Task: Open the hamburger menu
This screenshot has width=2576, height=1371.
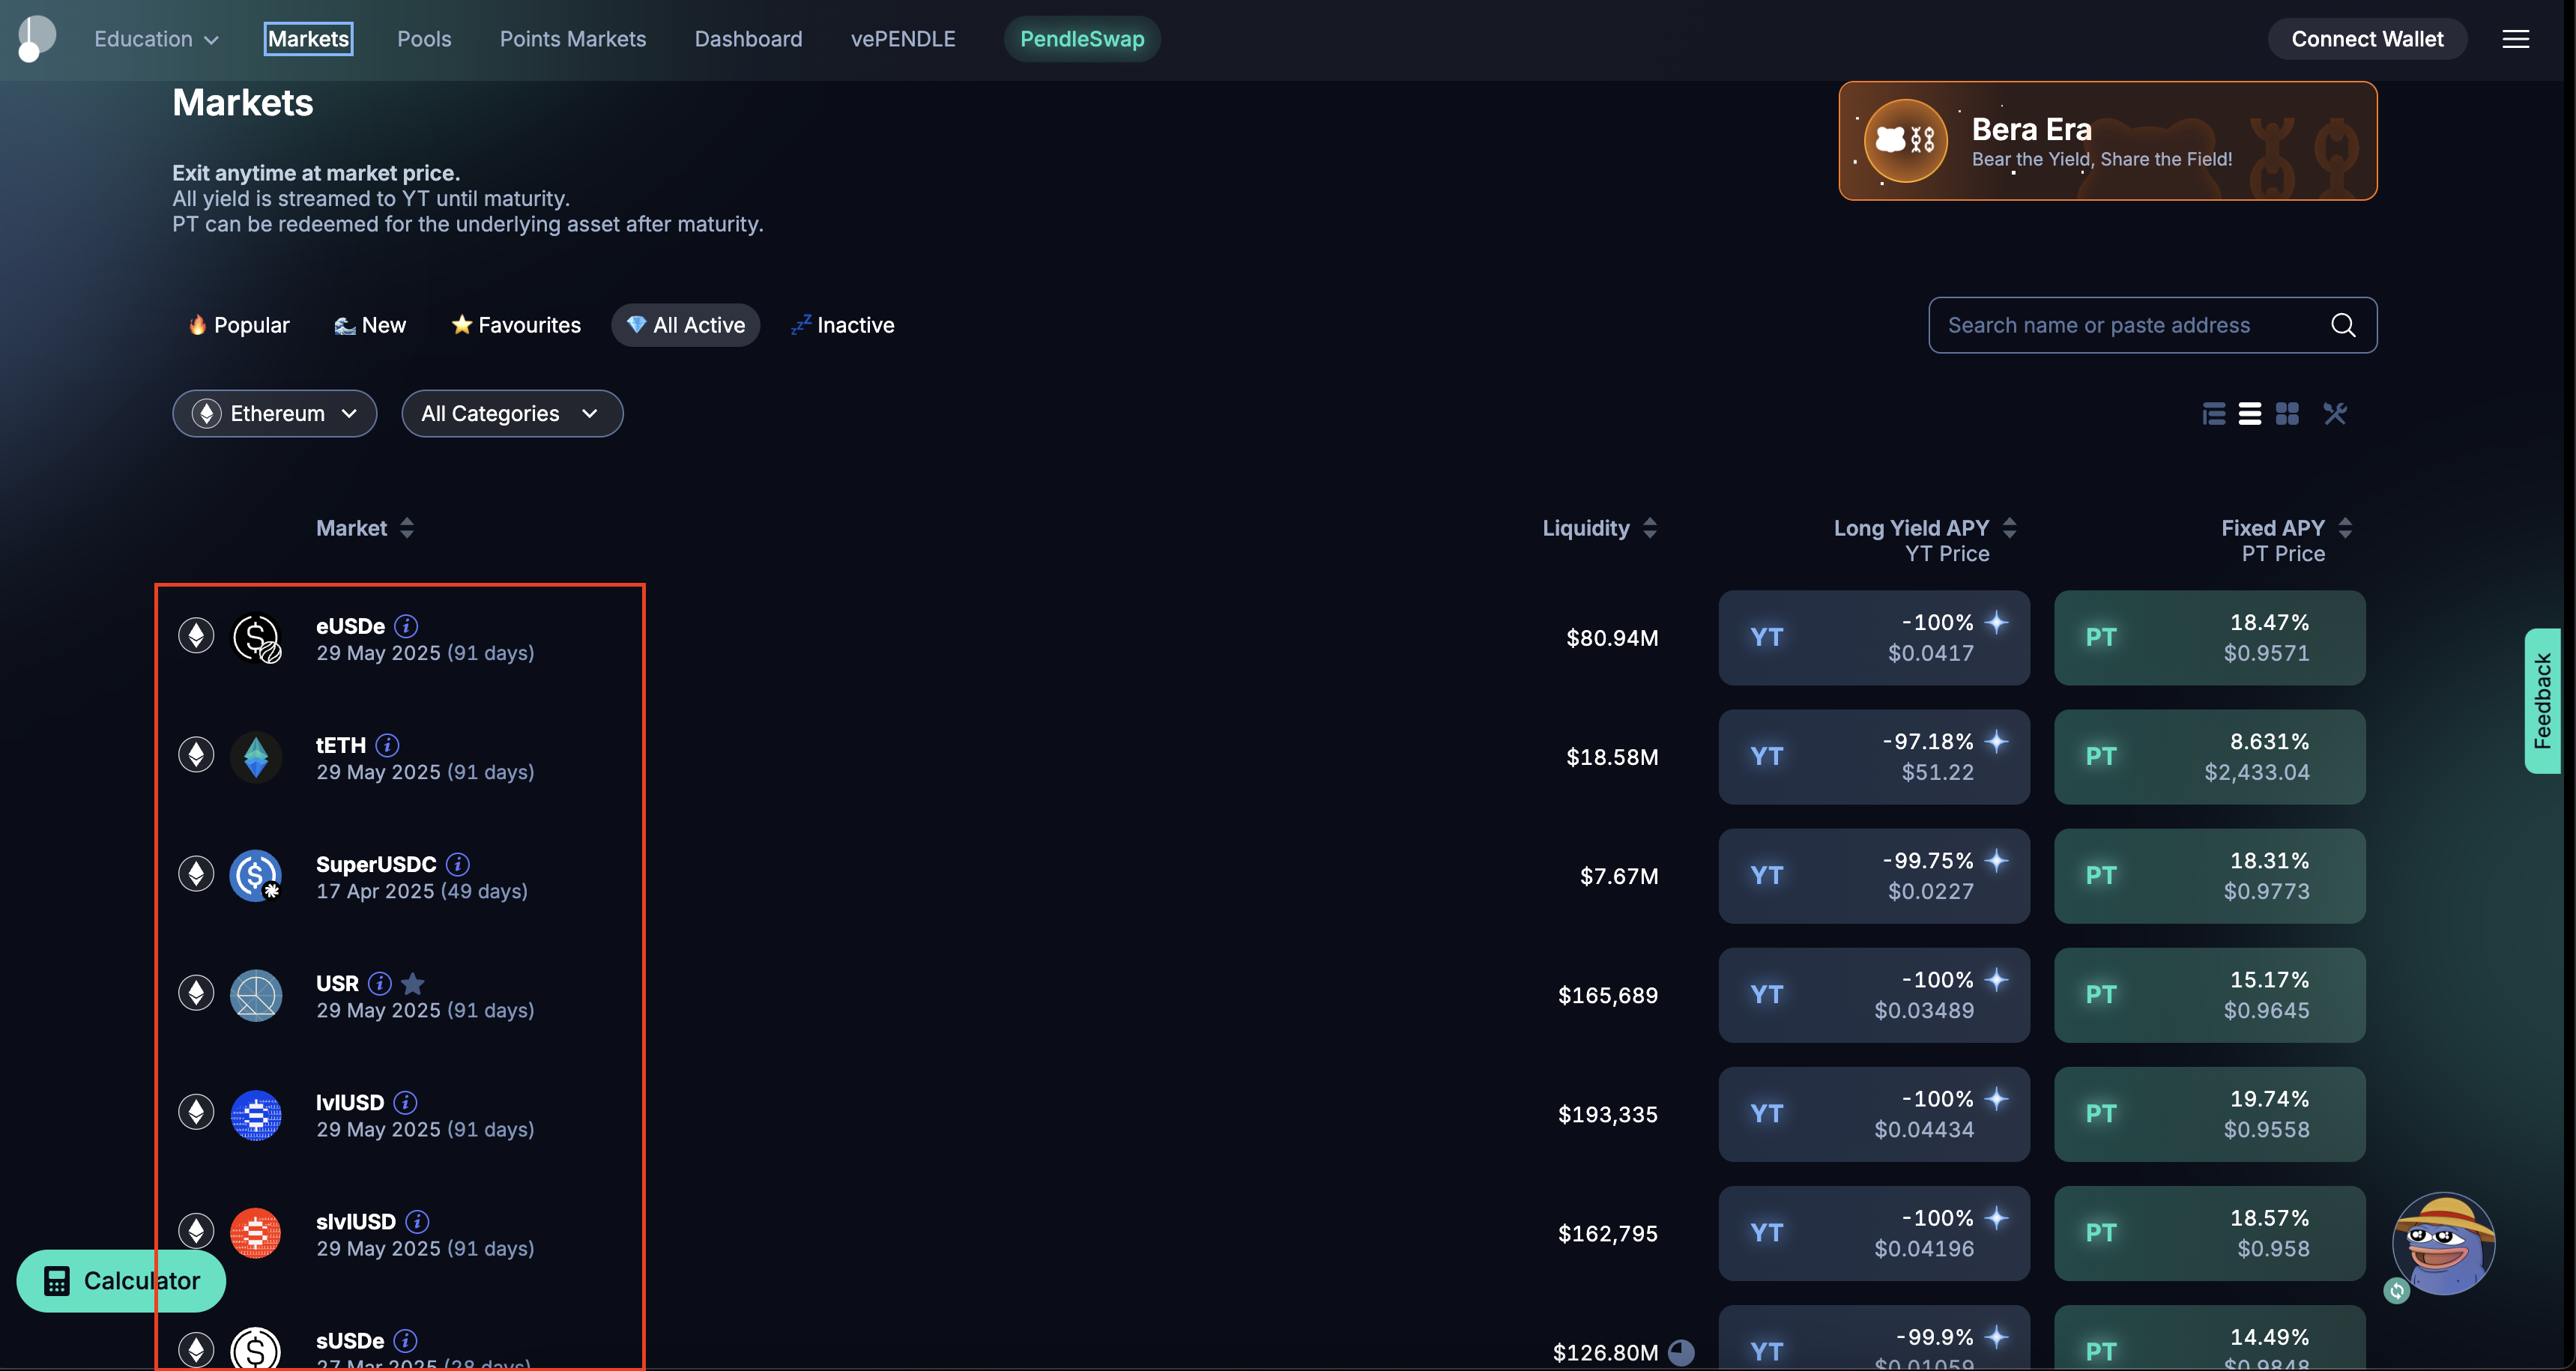Action: (x=2516, y=39)
